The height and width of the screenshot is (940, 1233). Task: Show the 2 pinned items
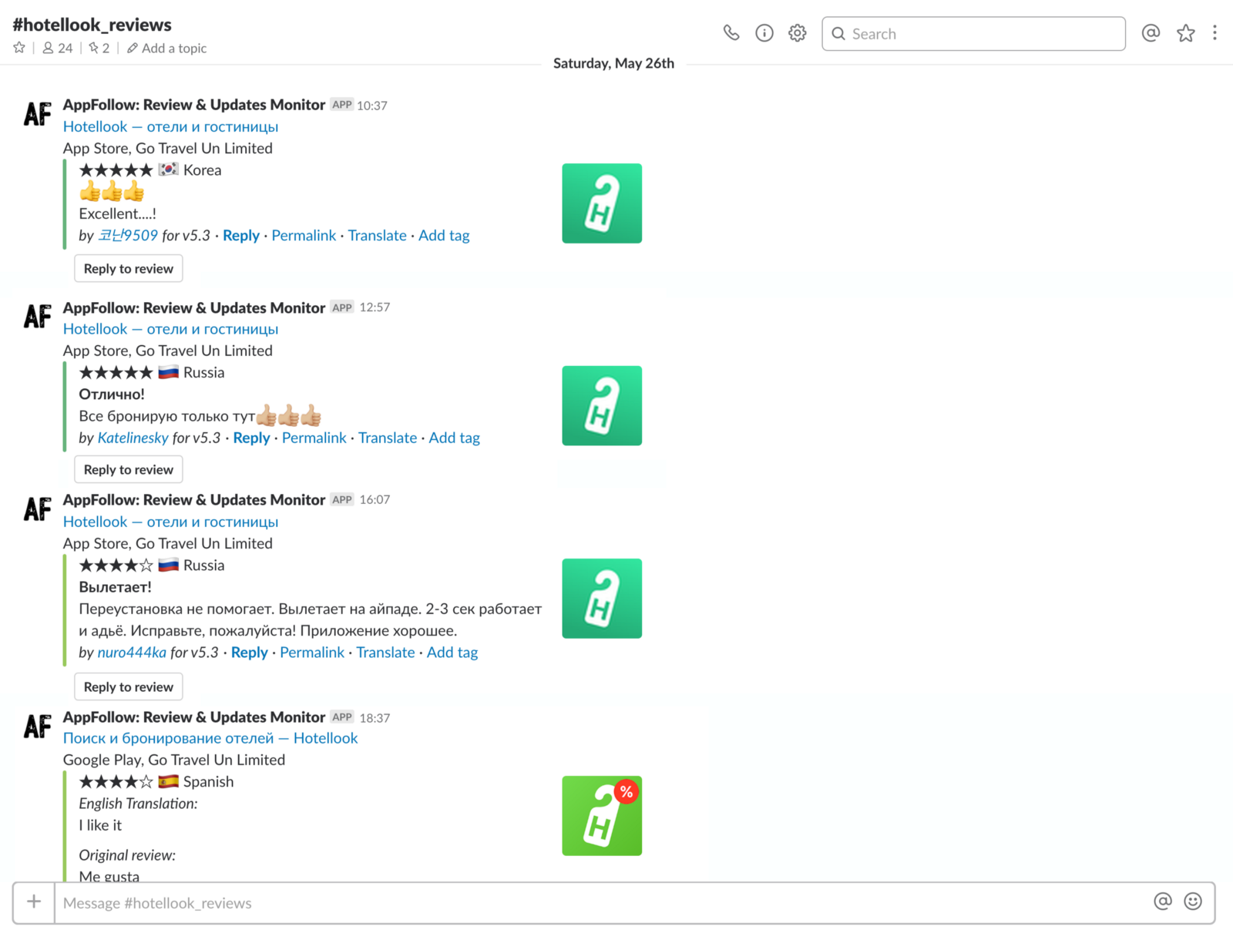[x=99, y=48]
